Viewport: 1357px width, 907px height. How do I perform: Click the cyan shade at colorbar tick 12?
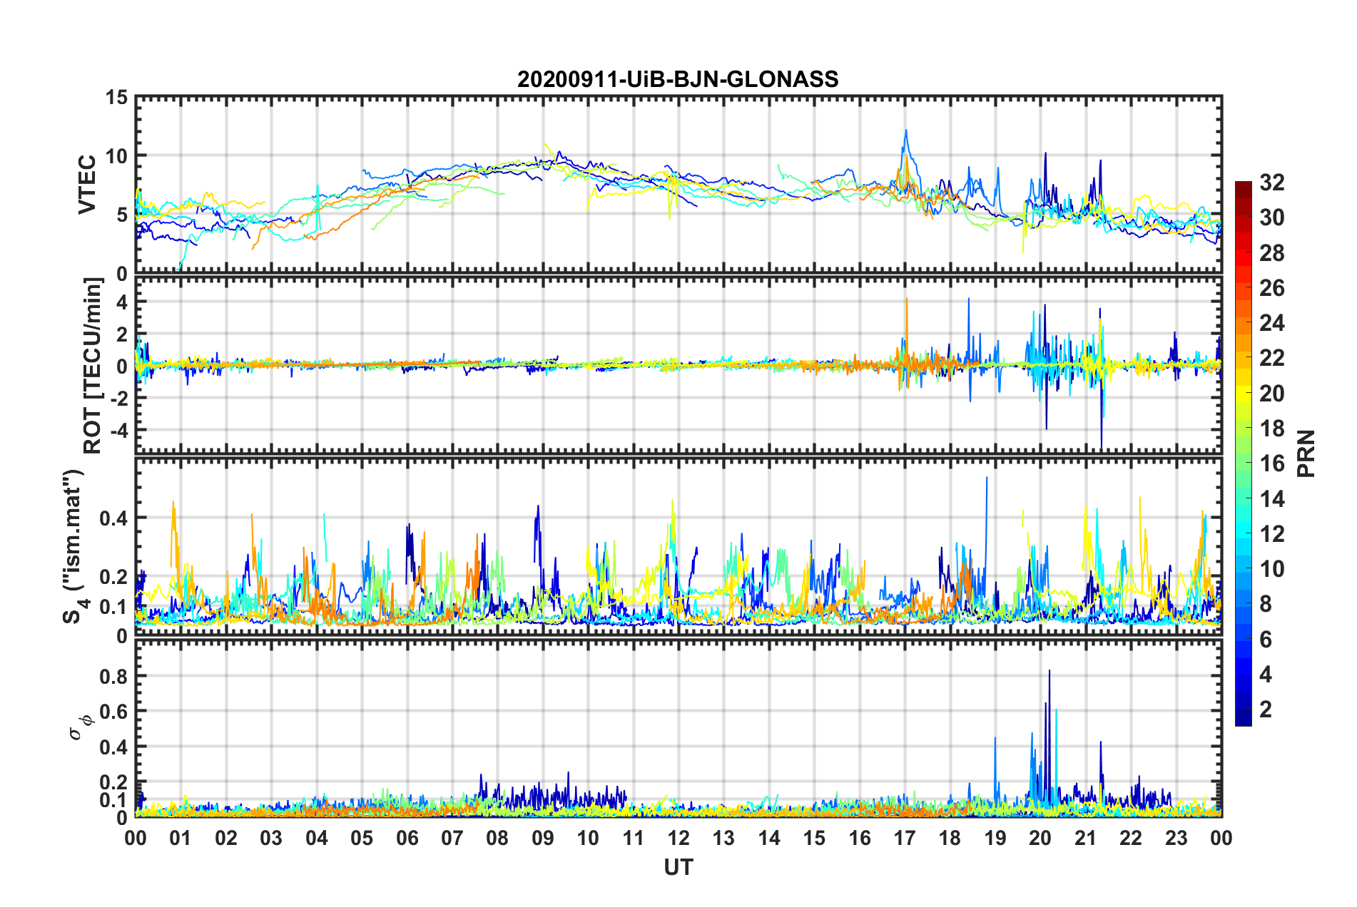click(x=1243, y=533)
